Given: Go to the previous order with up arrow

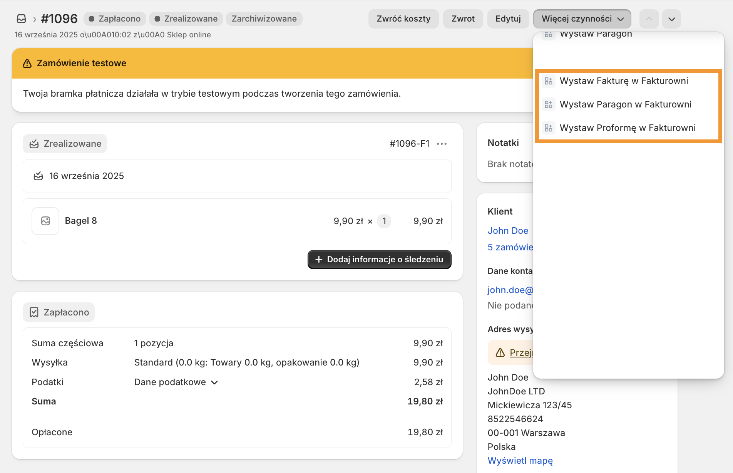Looking at the screenshot, I should tap(649, 19).
